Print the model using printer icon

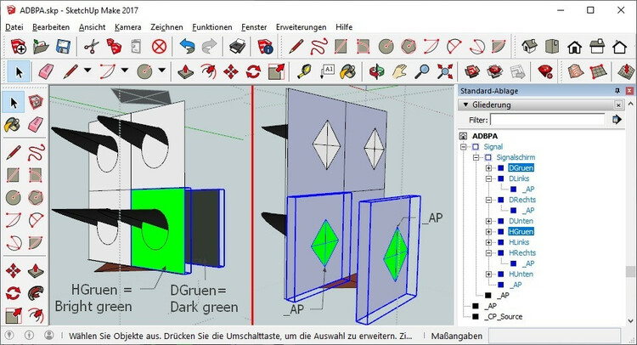237,47
